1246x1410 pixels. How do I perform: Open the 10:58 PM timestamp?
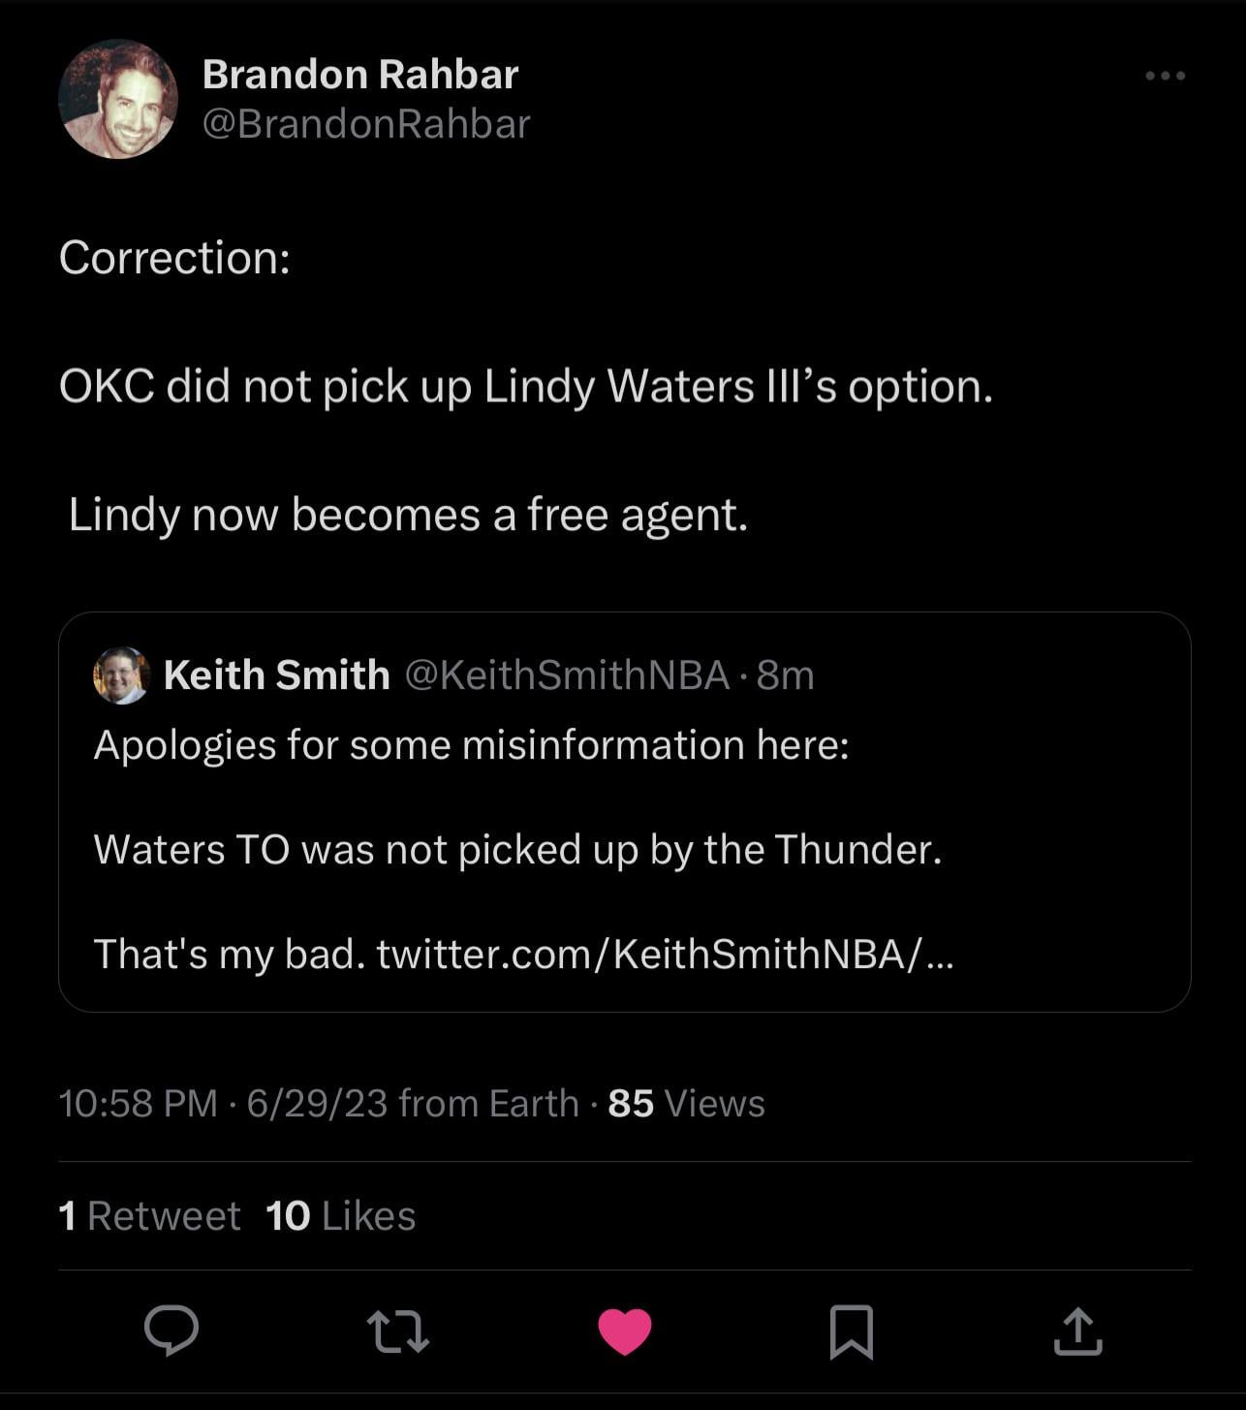(139, 1103)
